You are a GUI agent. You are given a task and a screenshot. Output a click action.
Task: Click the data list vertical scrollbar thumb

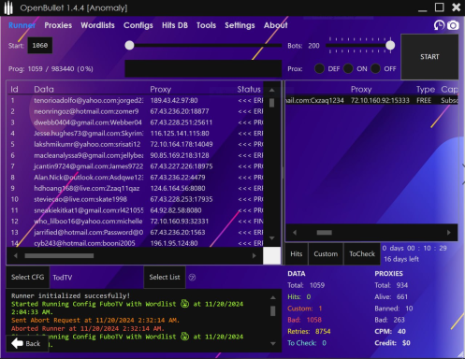(x=271, y=103)
